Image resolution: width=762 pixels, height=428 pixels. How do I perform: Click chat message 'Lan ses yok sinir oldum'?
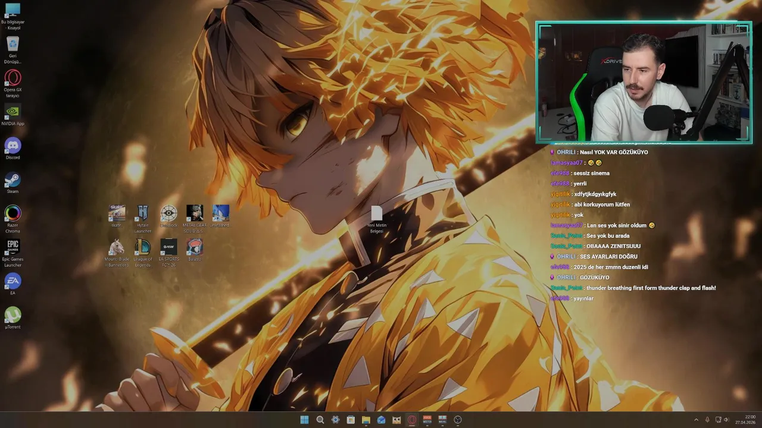coord(617,225)
